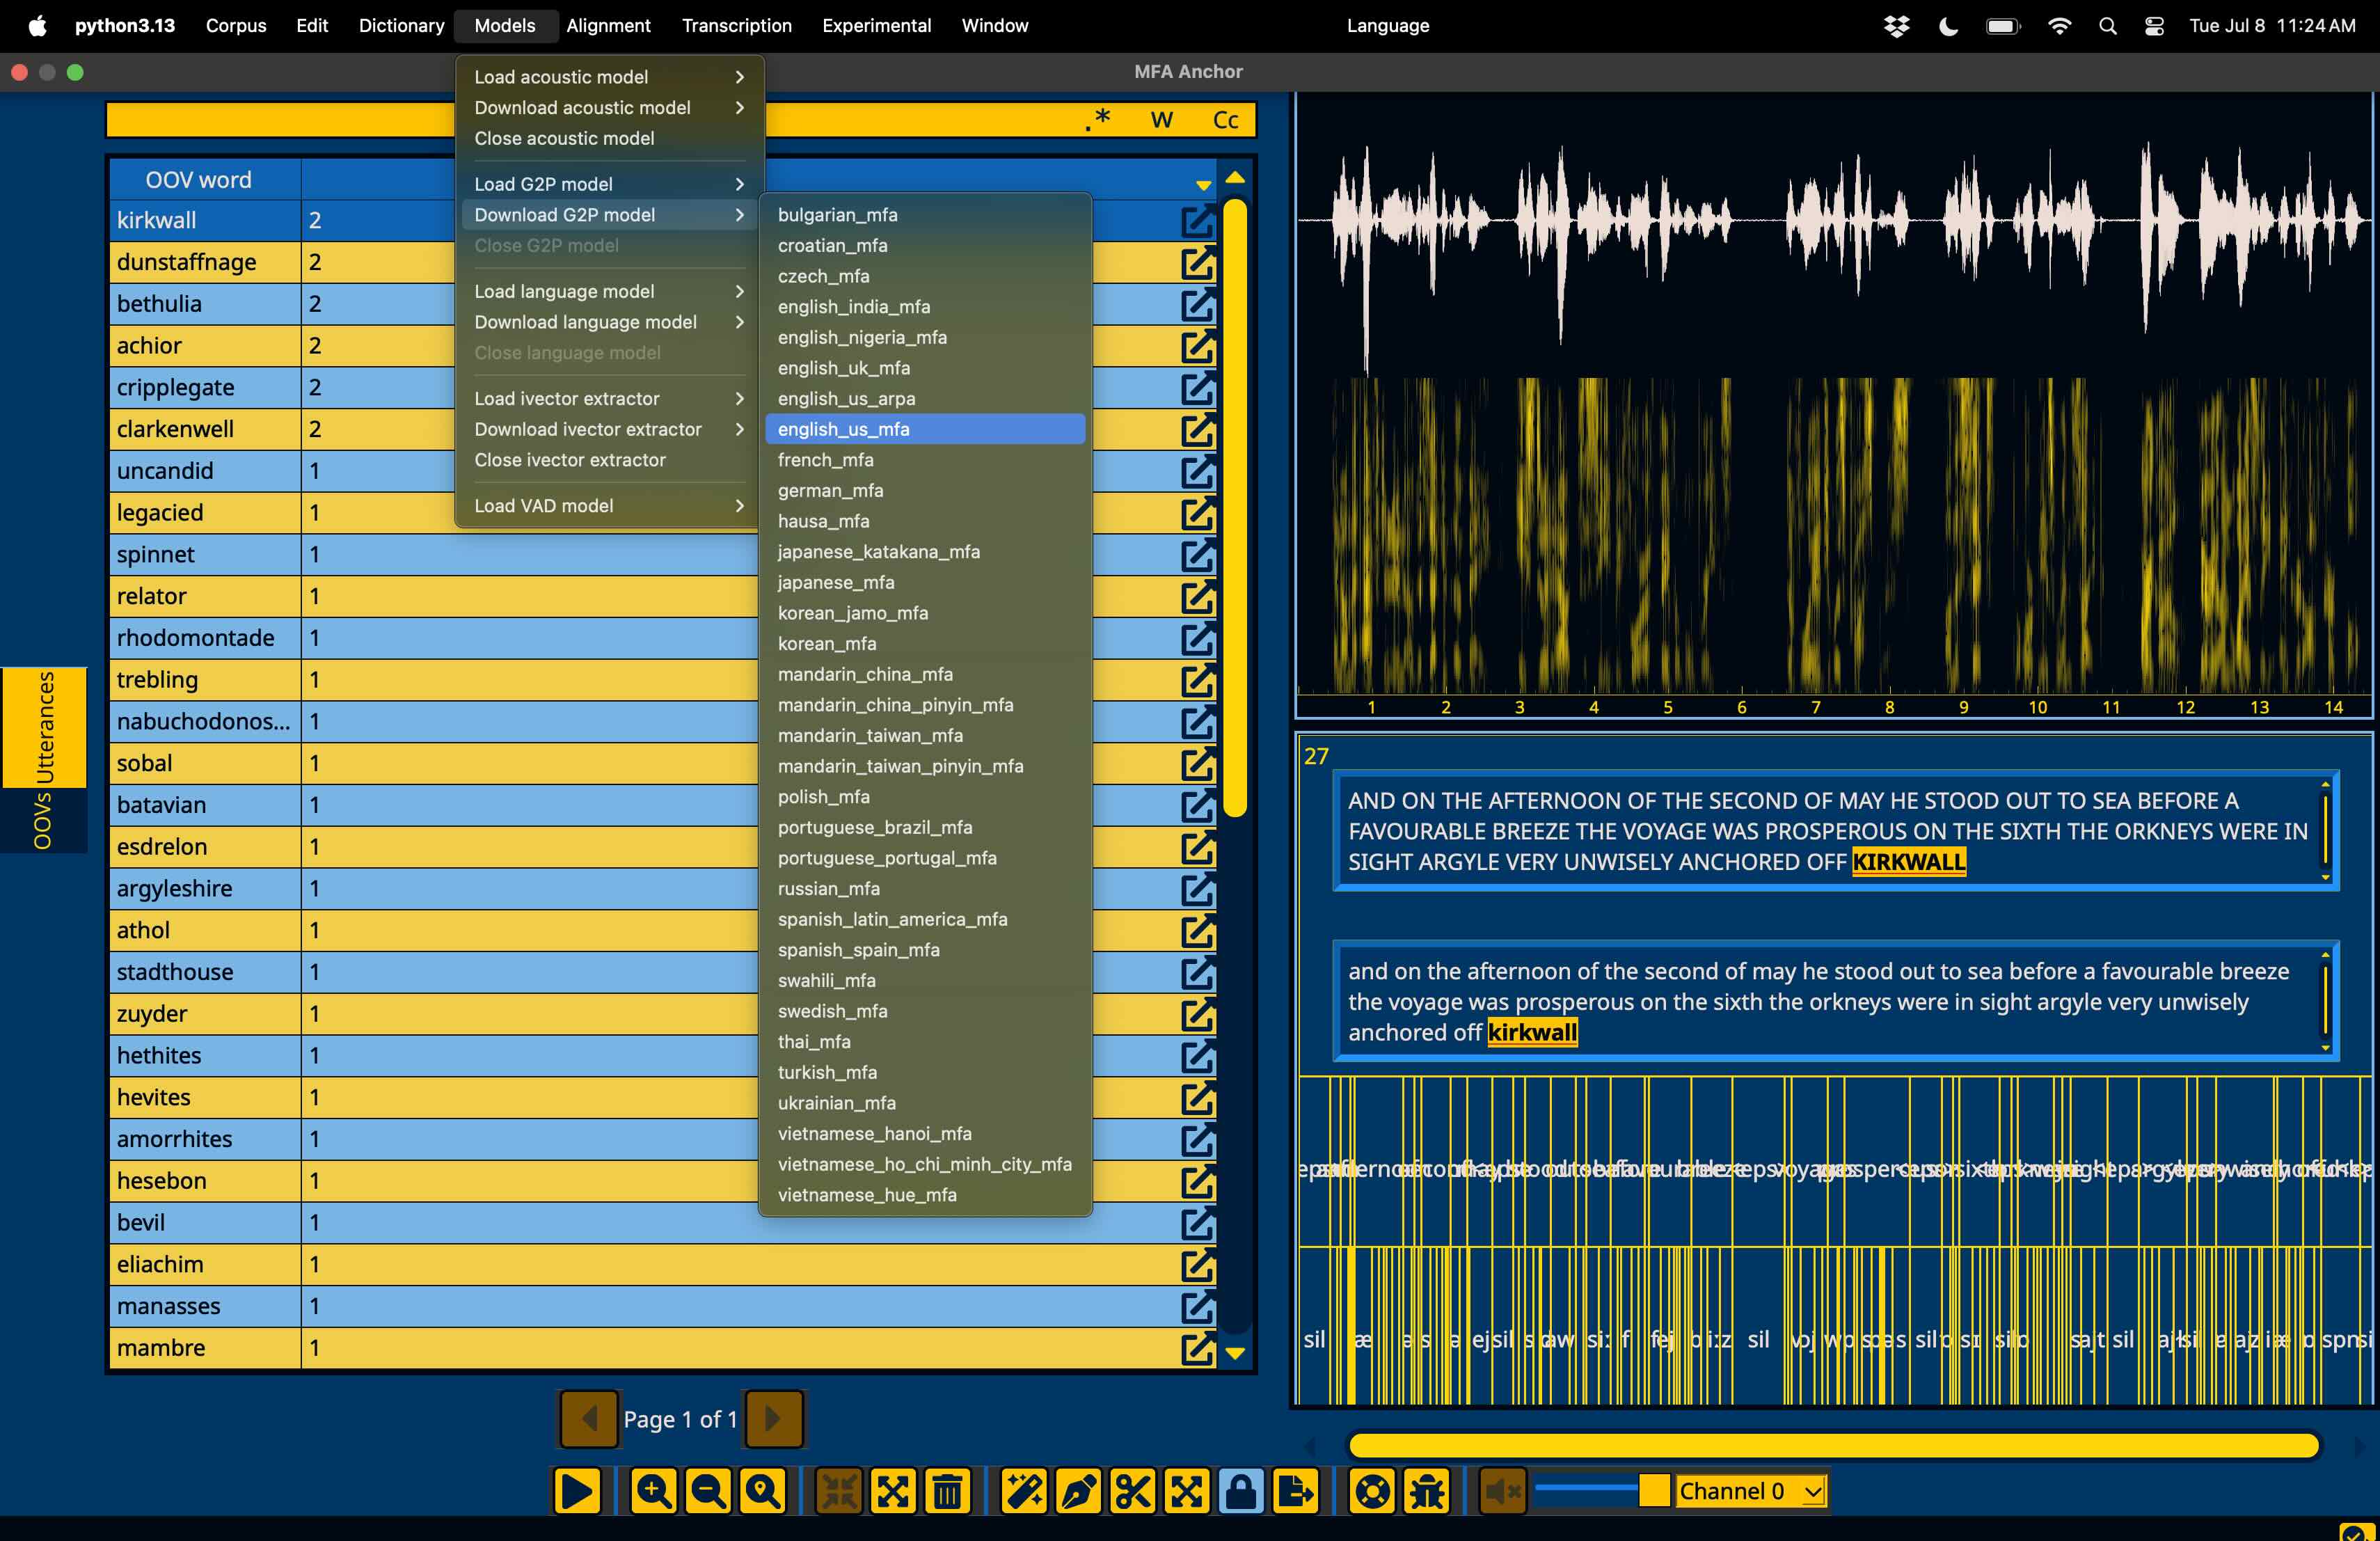Expand the Load acoustic model submenu
The width and height of the screenshot is (2380, 1541).
tap(609, 77)
